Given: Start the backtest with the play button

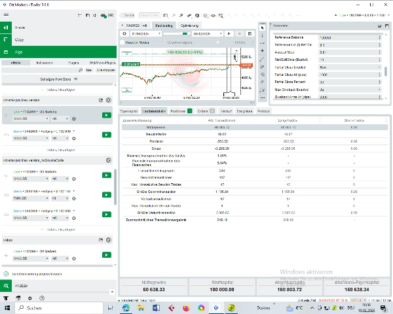Looking at the screenshot, I should 229,33.
